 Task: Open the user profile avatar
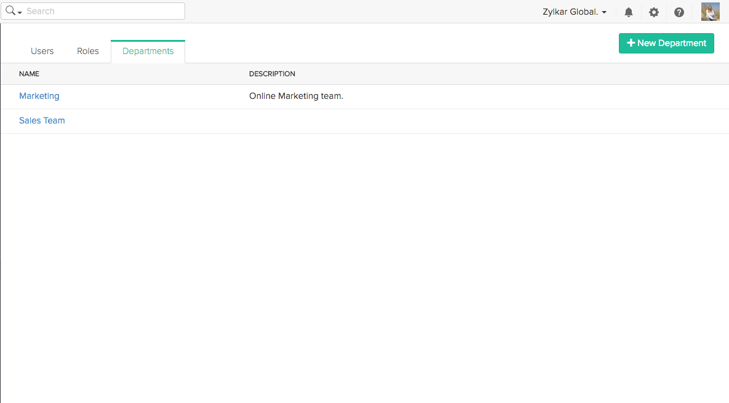711,12
